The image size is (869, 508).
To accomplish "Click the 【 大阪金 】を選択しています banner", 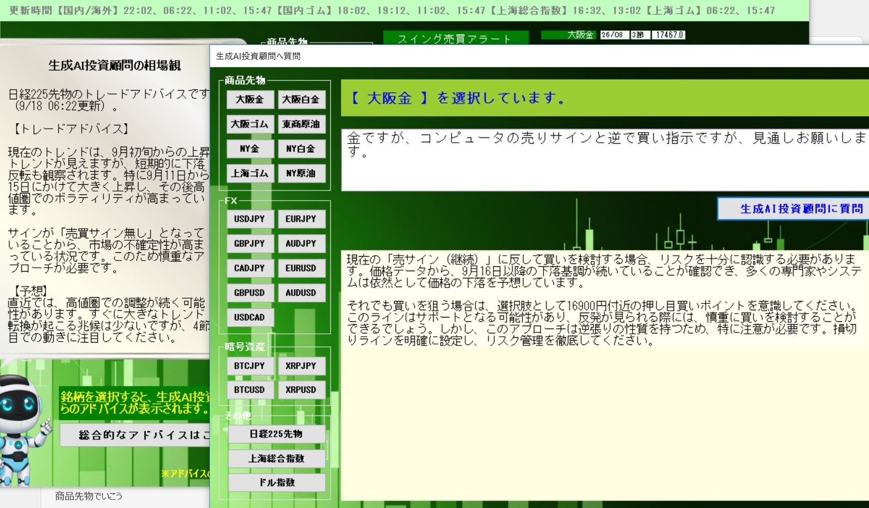I will coord(605,98).
